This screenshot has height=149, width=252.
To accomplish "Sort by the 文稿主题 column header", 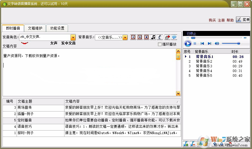I will click(x=40, y=101).
